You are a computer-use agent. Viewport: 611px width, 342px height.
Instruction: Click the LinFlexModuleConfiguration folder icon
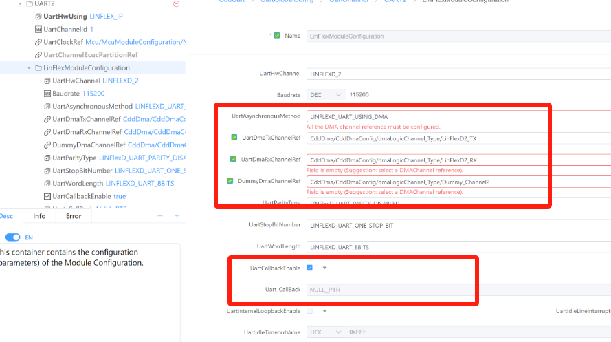pos(38,68)
